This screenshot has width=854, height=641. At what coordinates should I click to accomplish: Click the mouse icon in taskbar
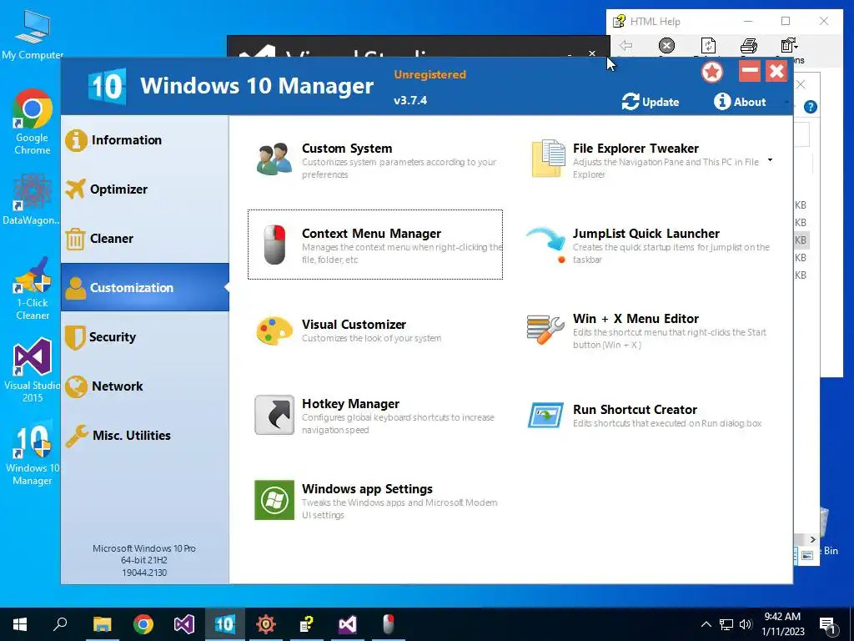389,624
